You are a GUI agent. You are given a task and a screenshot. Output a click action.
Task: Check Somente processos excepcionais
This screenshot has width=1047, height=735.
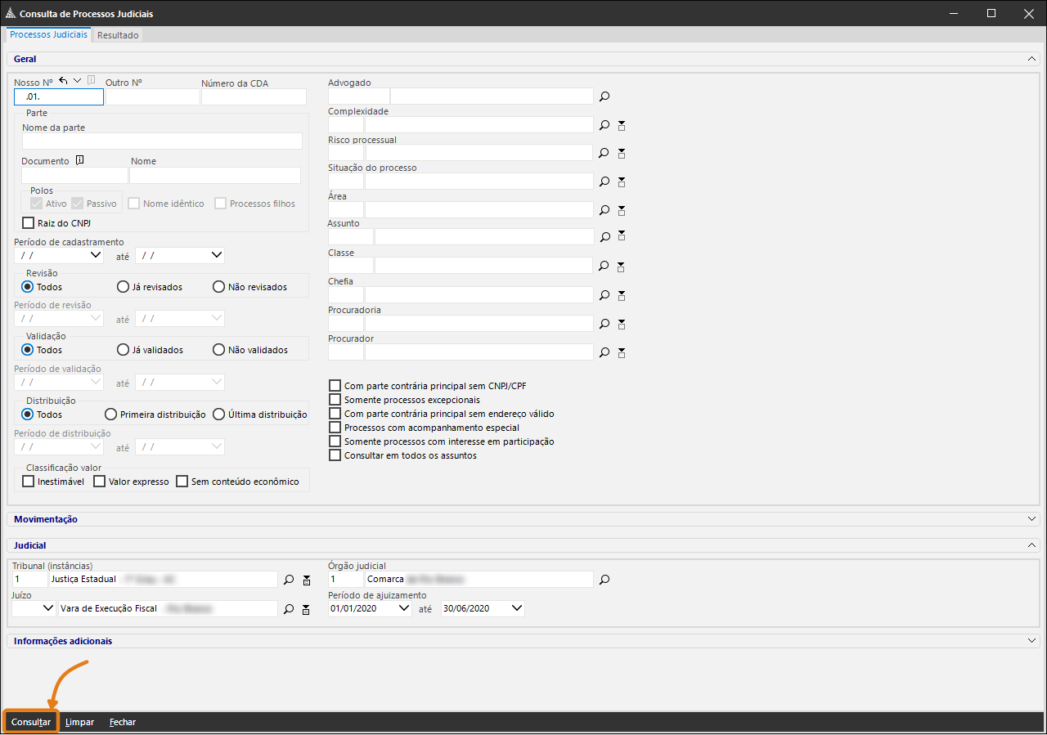coord(335,400)
